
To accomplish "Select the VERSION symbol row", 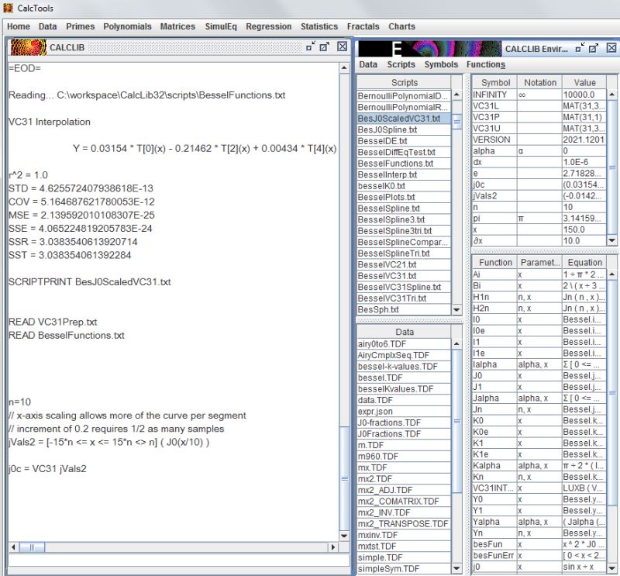I will coord(539,140).
